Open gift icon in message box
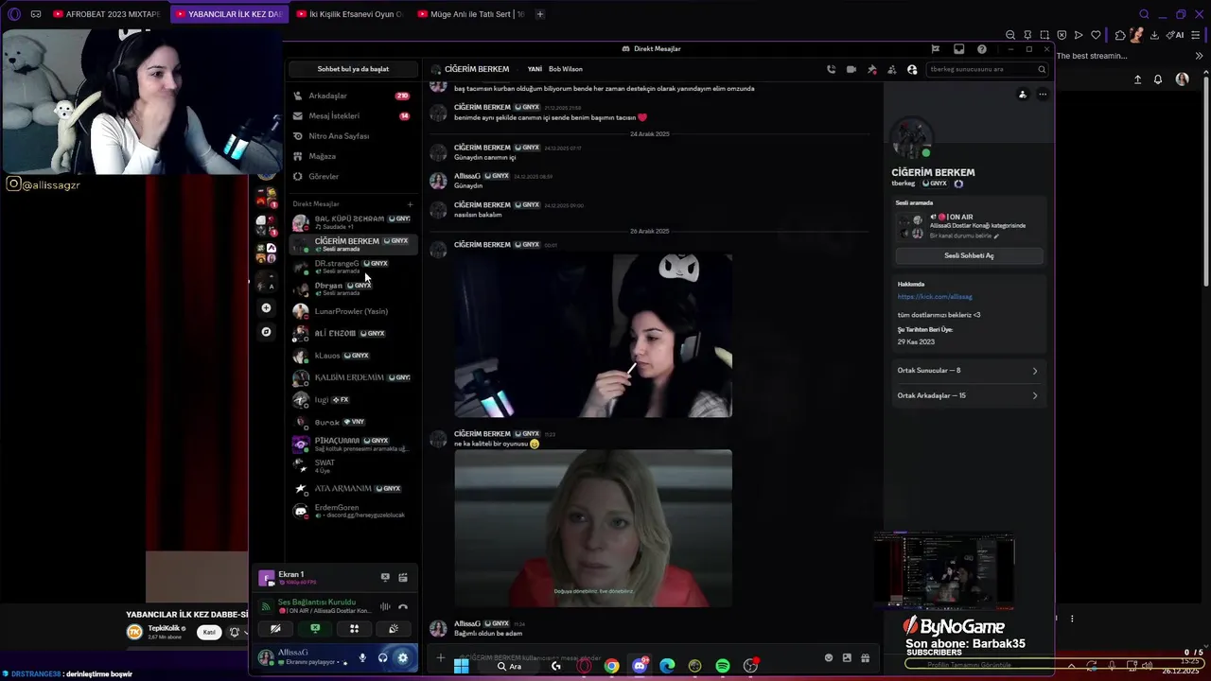The width and height of the screenshot is (1211, 681). pyautogui.click(x=865, y=657)
